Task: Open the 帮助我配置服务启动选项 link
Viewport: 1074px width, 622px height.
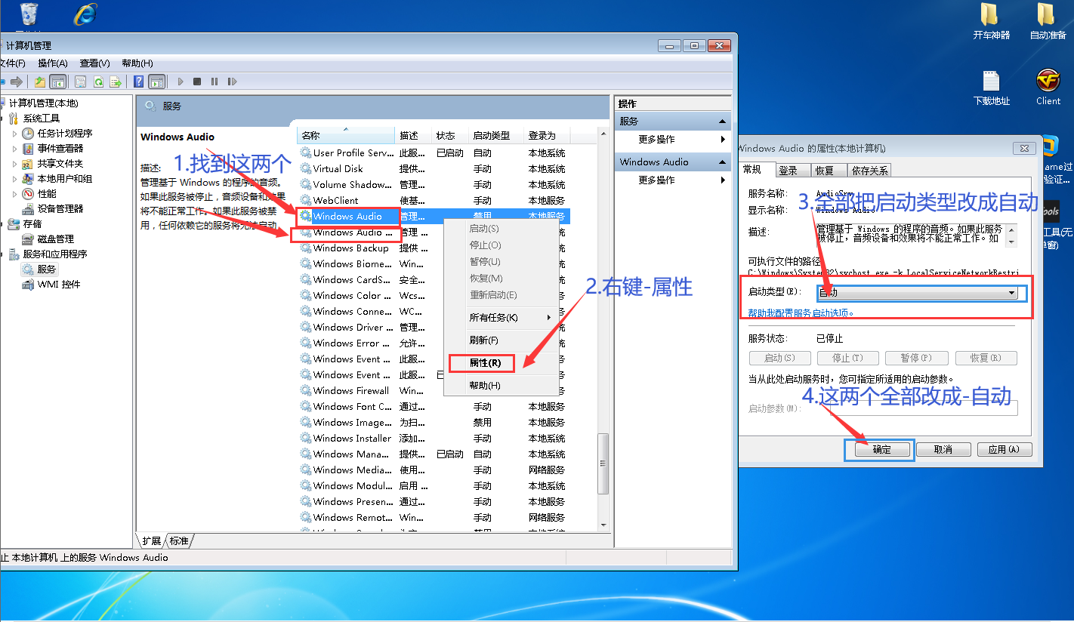Action: pos(801,313)
